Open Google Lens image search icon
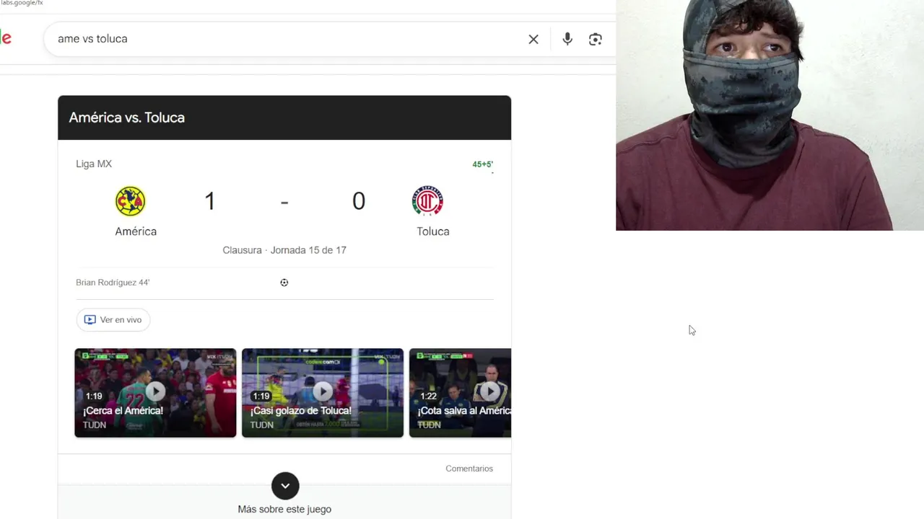The width and height of the screenshot is (924, 519). [596, 39]
